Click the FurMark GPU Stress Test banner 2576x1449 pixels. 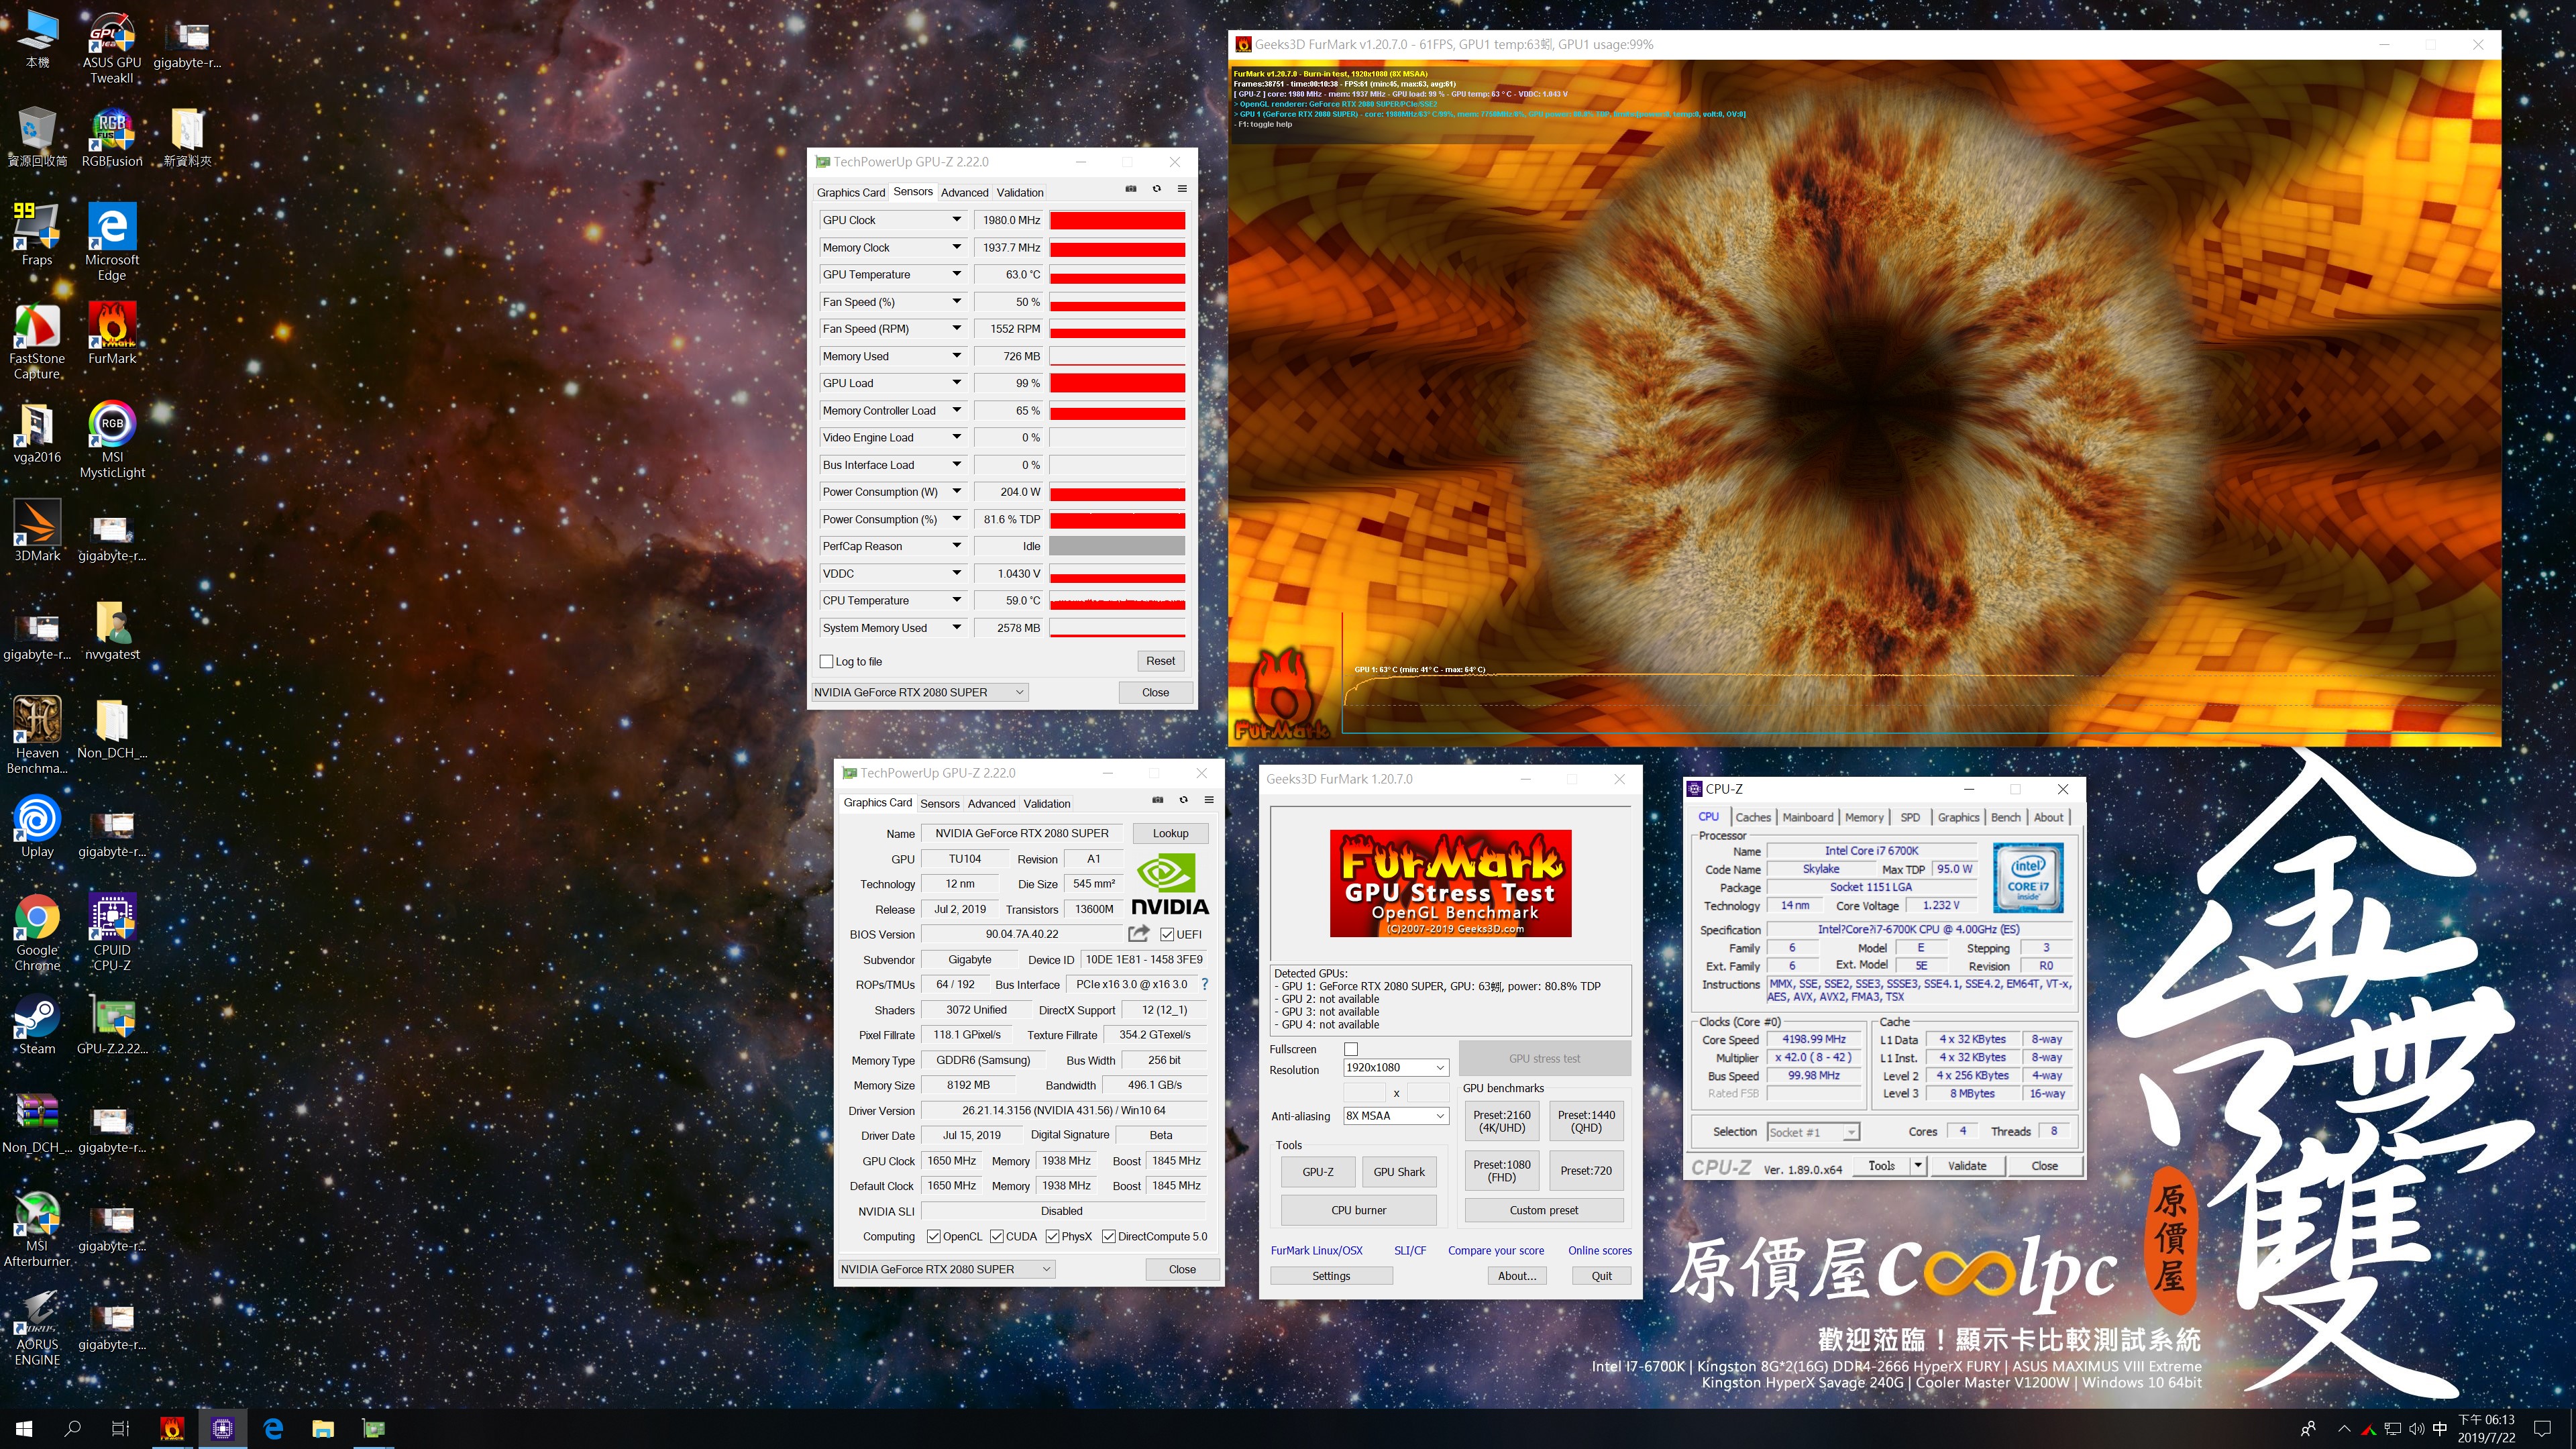pos(1450,883)
